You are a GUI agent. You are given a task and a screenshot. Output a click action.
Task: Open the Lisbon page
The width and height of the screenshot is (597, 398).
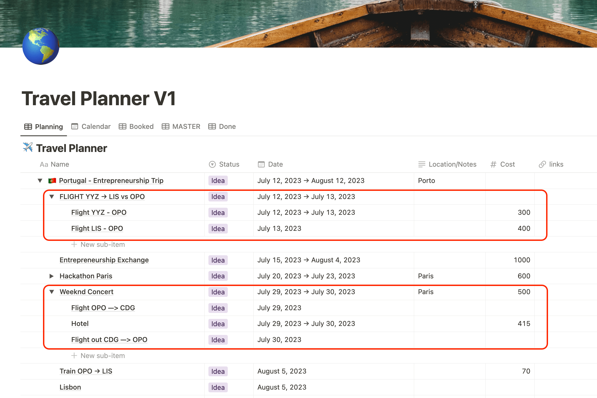click(70, 387)
